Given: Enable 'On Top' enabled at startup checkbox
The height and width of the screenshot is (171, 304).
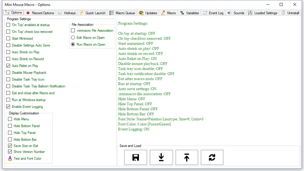Looking at the screenshot, I should 8,25.
